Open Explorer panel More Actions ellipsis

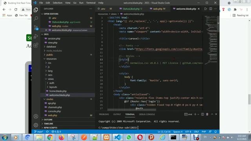91,9
